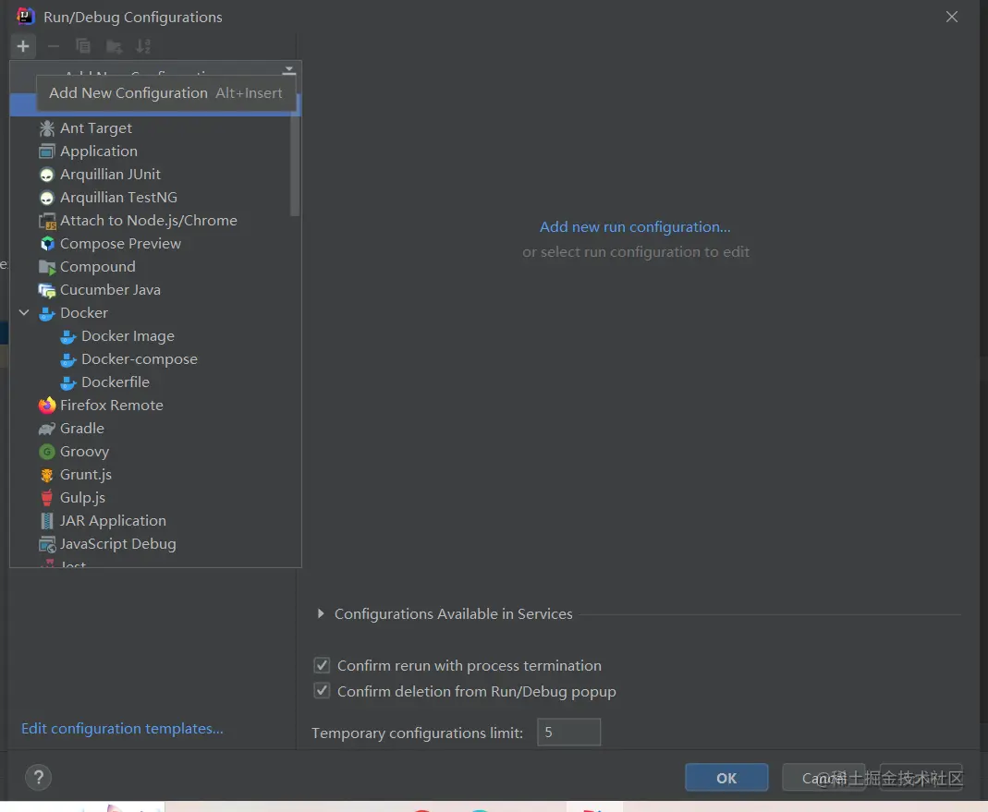Open Edit configuration templates link
The height and width of the screenshot is (812, 988).
(122, 728)
